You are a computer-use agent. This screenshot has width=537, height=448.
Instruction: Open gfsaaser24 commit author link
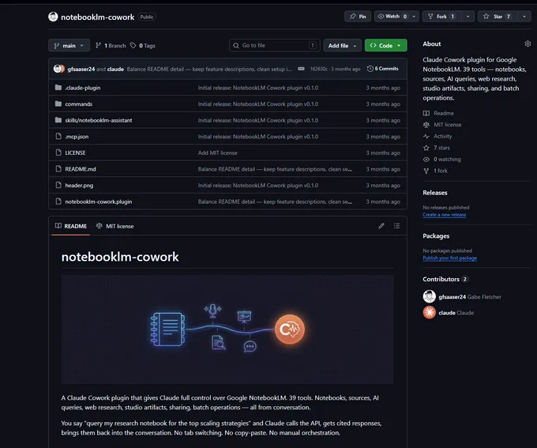coord(81,69)
